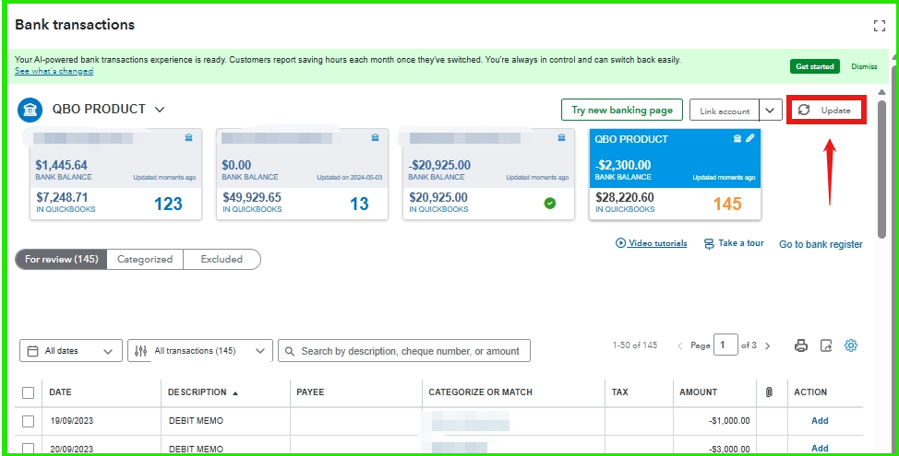This screenshot has height=456, width=899.
Task: Open the All transactions (145) dropdown
Action: (200, 351)
